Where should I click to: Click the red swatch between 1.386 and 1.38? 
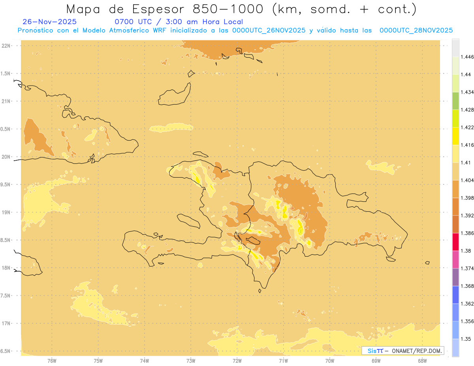(x=455, y=242)
